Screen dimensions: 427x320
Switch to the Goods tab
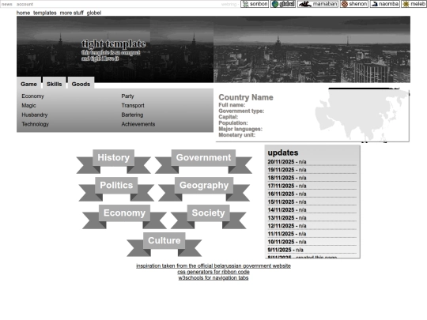81,84
